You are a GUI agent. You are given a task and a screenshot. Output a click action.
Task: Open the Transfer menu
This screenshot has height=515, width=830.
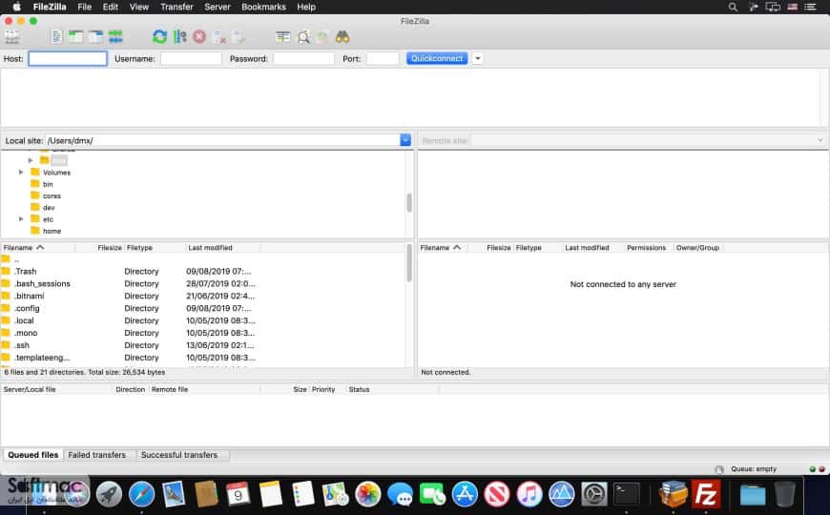[x=176, y=7]
